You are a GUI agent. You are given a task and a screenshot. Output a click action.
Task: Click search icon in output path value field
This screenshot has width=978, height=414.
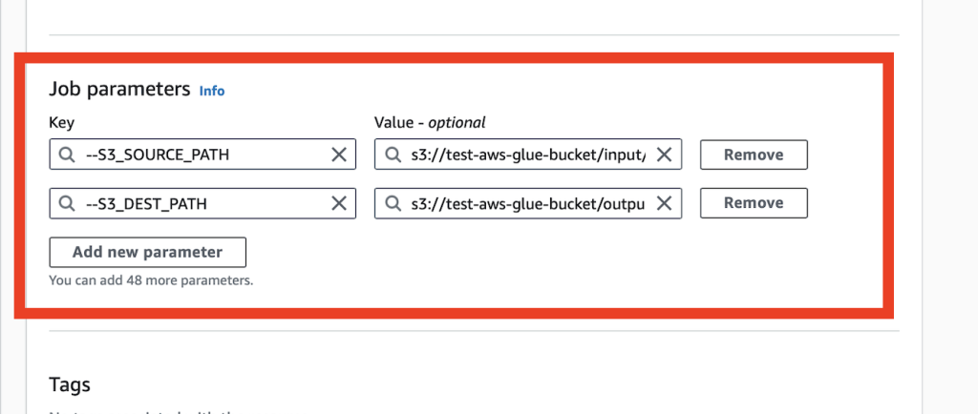click(393, 203)
